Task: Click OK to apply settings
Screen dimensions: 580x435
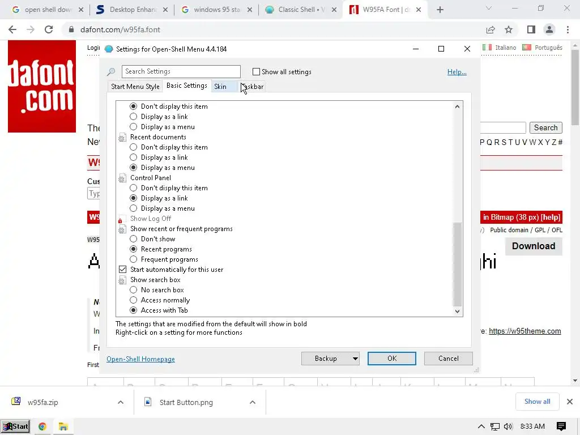Action: click(392, 359)
